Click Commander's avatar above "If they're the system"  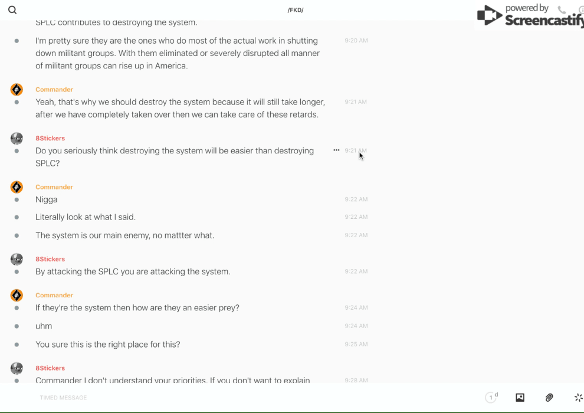point(17,295)
